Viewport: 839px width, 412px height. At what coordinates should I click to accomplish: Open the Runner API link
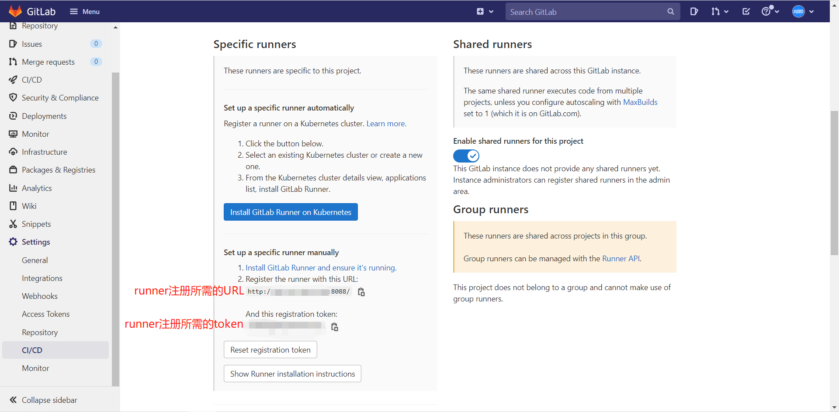click(620, 258)
